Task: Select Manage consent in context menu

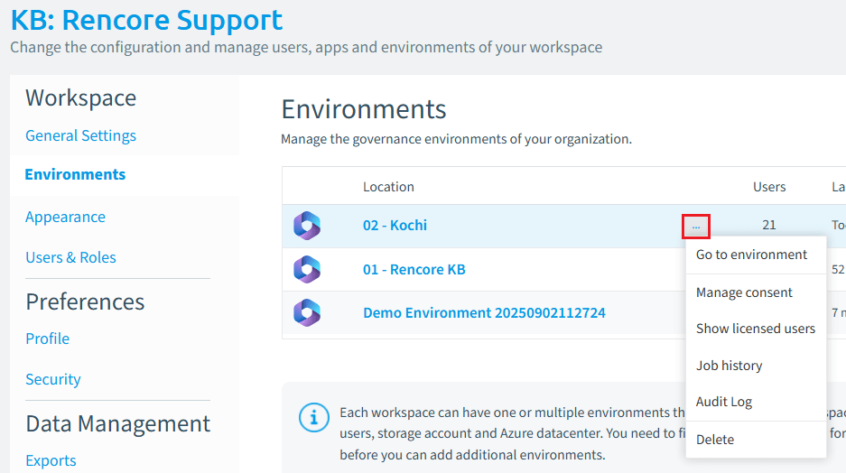Action: click(744, 292)
